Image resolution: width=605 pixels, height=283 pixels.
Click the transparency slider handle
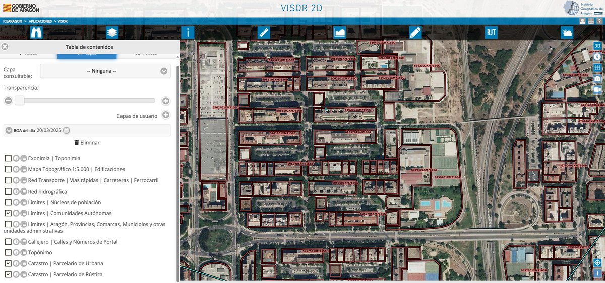[x=19, y=101]
